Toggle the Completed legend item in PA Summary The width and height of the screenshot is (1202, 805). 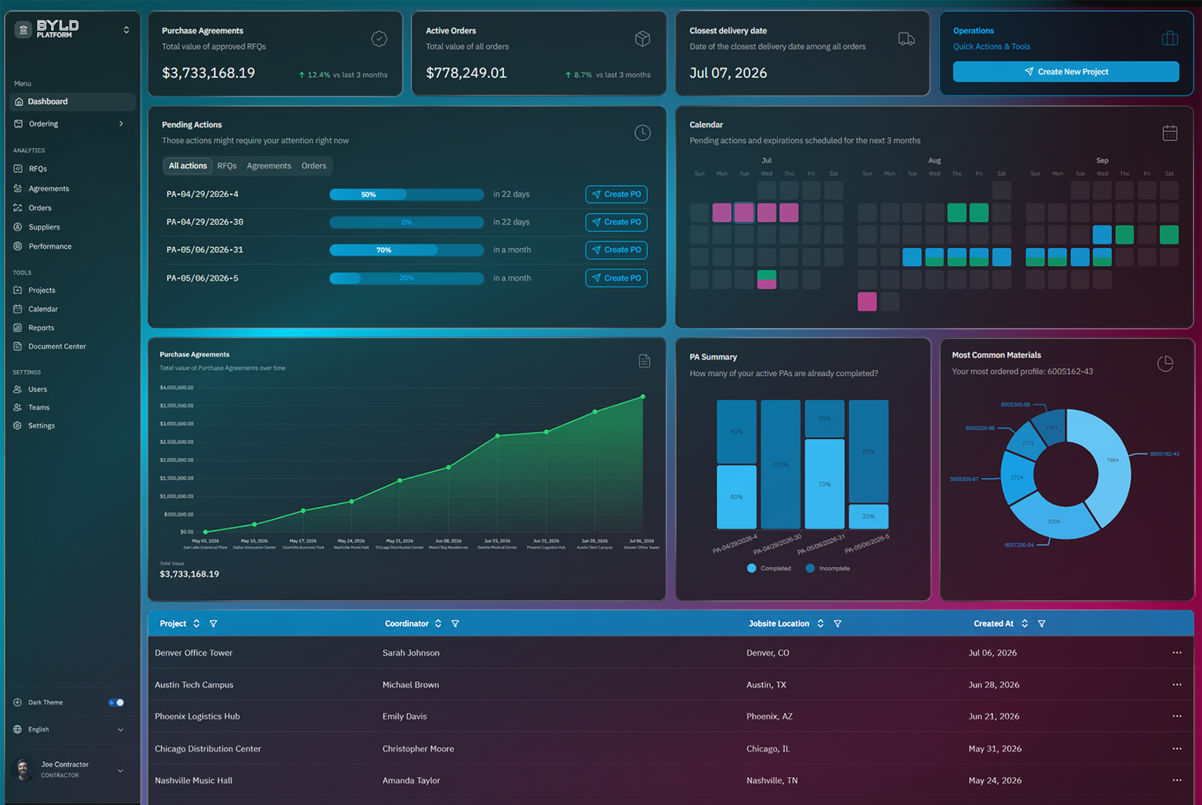[x=769, y=569]
